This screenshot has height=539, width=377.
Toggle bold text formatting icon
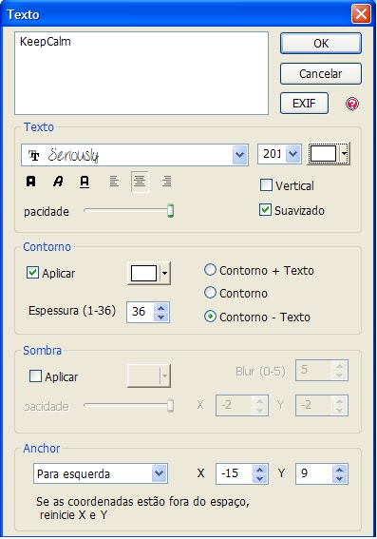pyautogui.click(x=31, y=182)
